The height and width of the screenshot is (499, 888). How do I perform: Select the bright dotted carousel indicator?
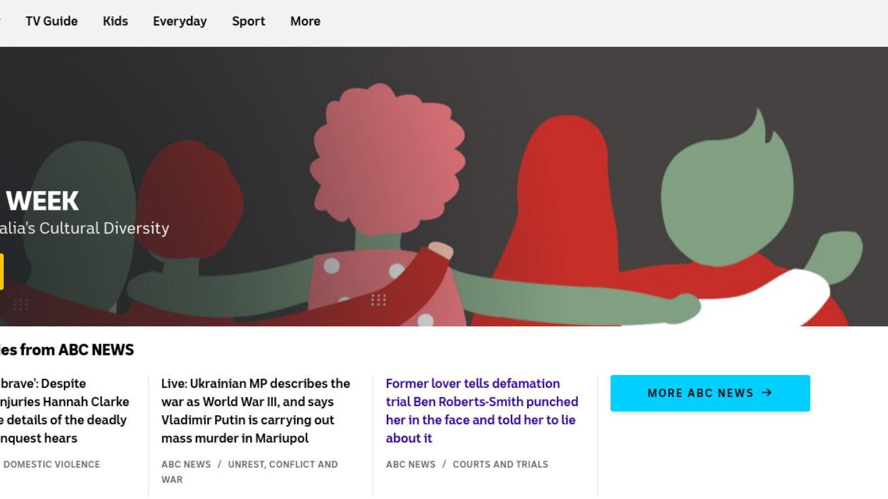click(x=378, y=300)
